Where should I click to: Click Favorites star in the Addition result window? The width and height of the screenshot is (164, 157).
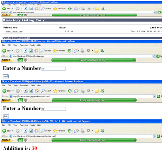55,131
